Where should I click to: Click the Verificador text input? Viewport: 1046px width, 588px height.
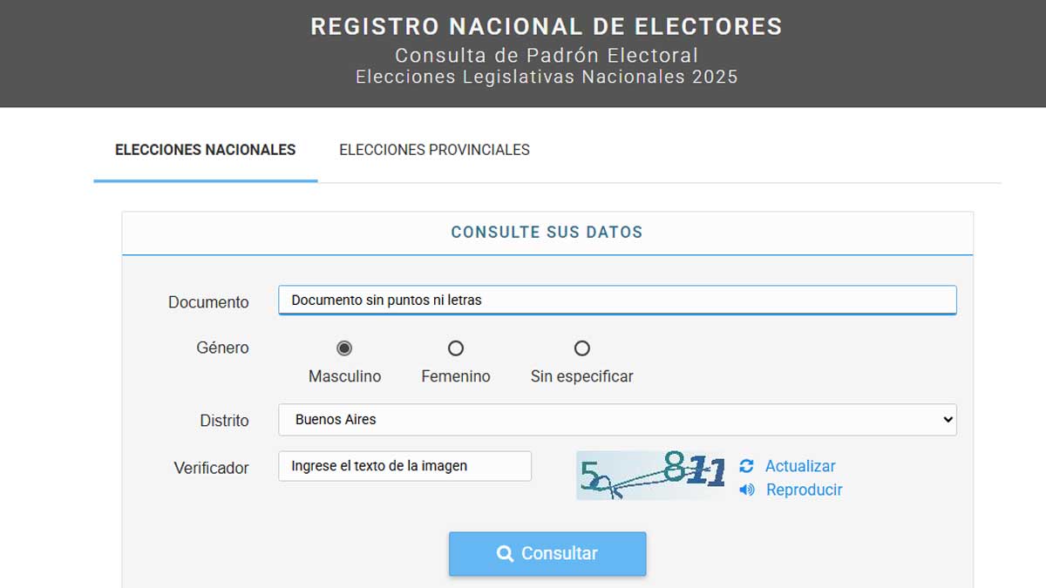tap(404, 466)
